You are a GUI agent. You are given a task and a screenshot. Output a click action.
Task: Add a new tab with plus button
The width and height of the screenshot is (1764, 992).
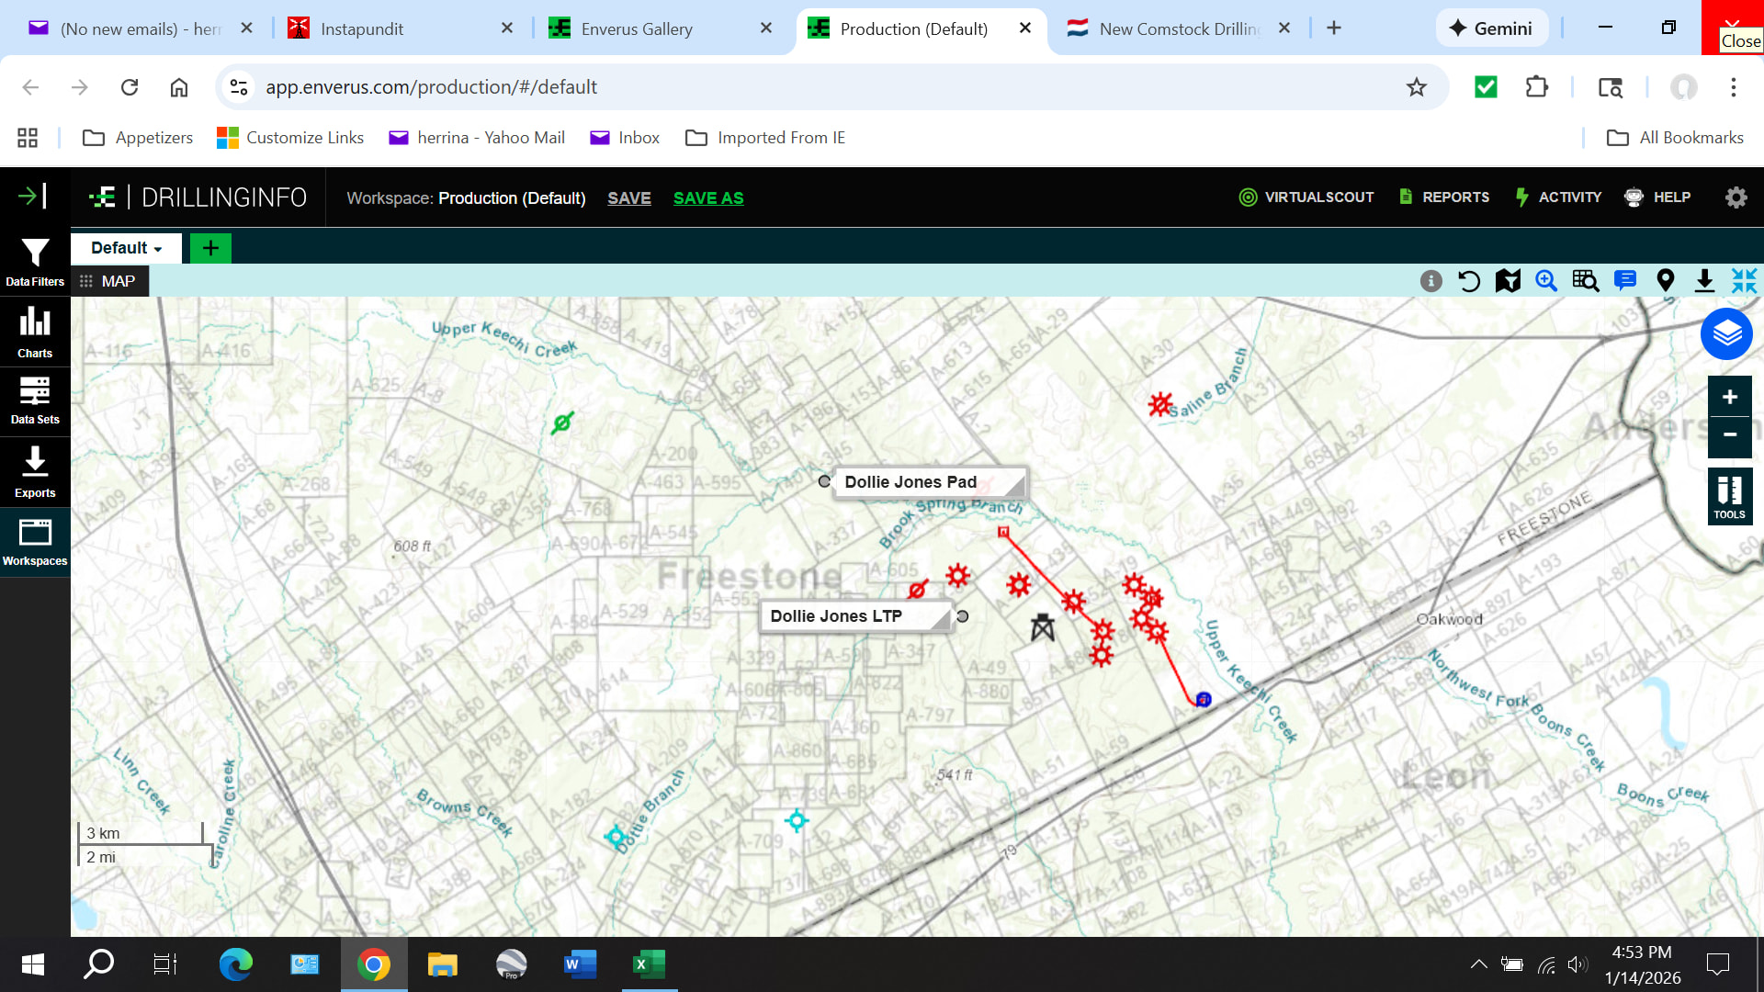[210, 248]
